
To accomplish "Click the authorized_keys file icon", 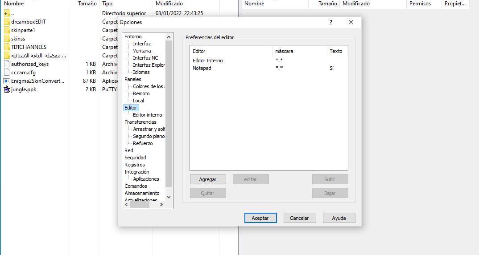I will click(7, 64).
